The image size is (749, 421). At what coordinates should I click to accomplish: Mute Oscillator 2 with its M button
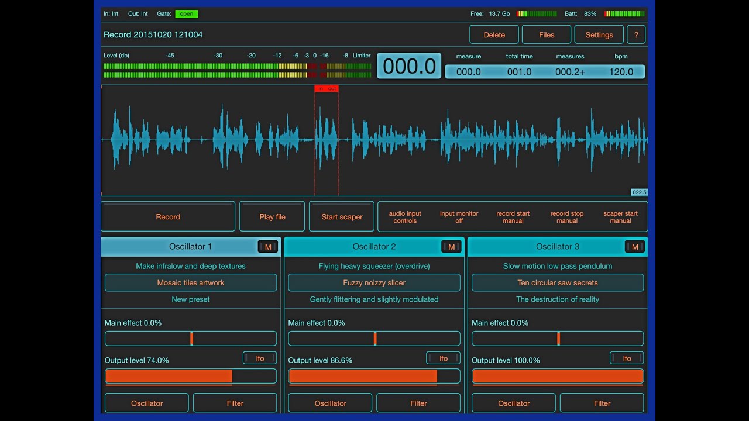(x=451, y=247)
